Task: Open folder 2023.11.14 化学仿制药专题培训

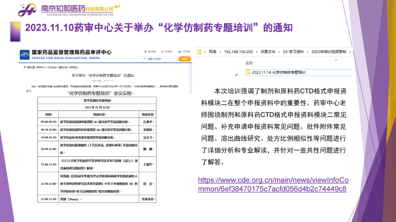Action: pyautogui.click(x=278, y=72)
